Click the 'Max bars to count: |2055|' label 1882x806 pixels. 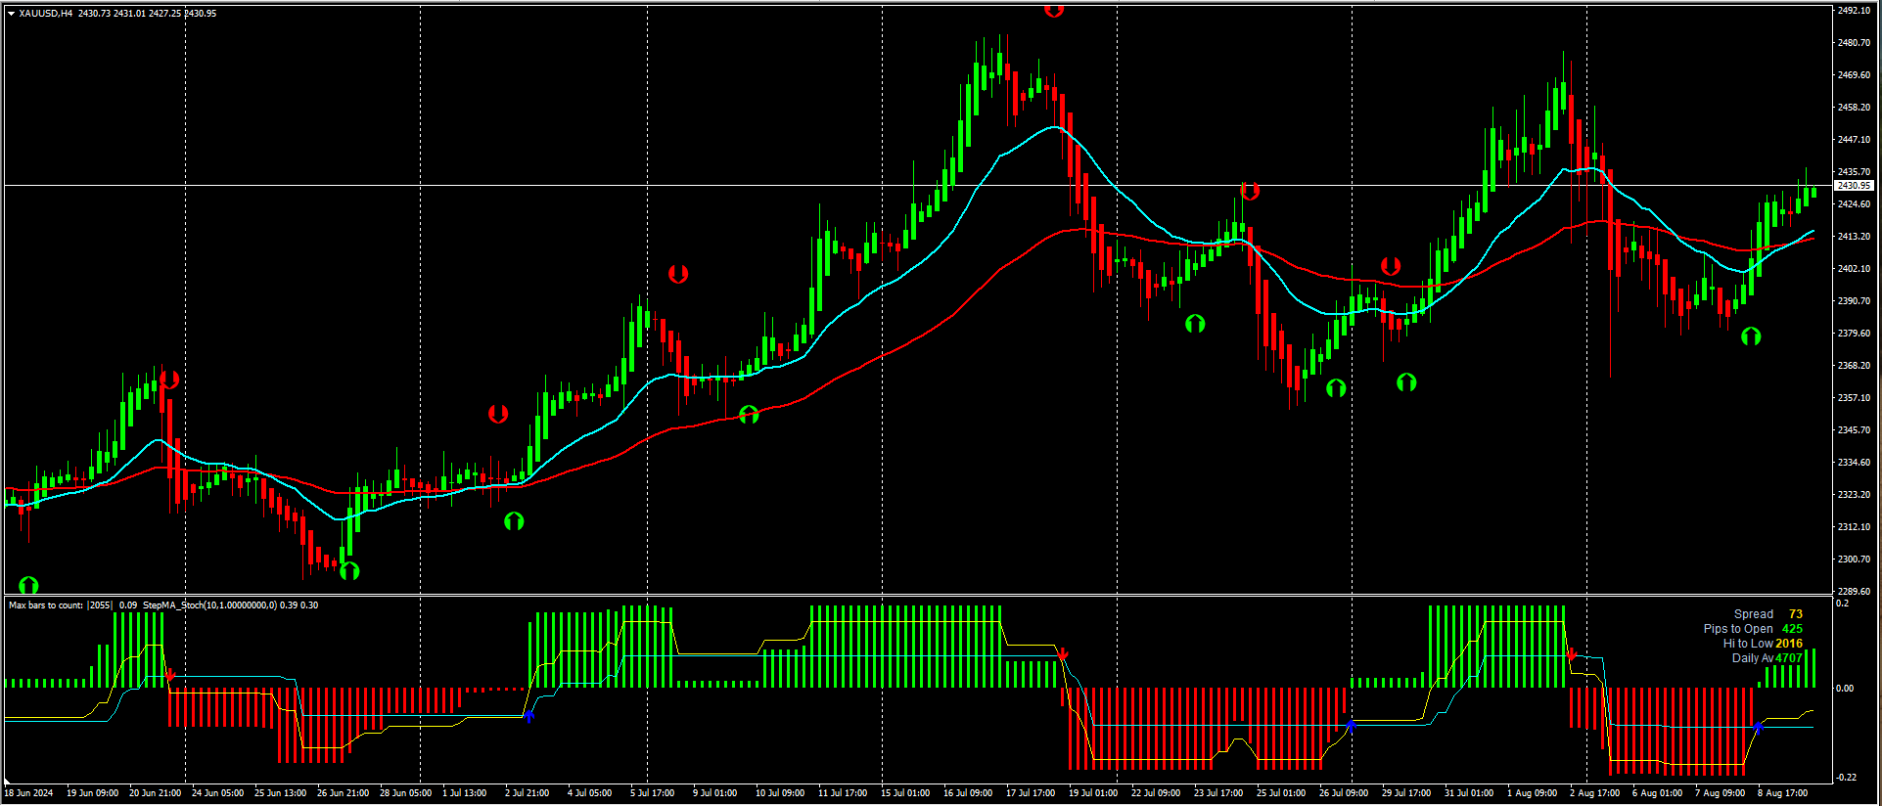(61, 605)
